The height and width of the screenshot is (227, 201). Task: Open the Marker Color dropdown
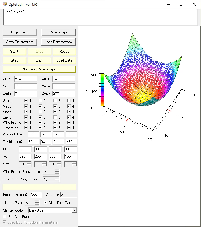click(74, 210)
